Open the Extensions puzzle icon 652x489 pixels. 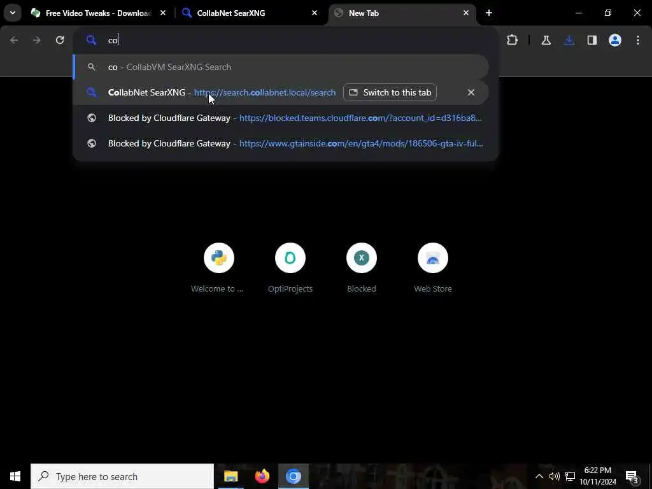click(513, 40)
